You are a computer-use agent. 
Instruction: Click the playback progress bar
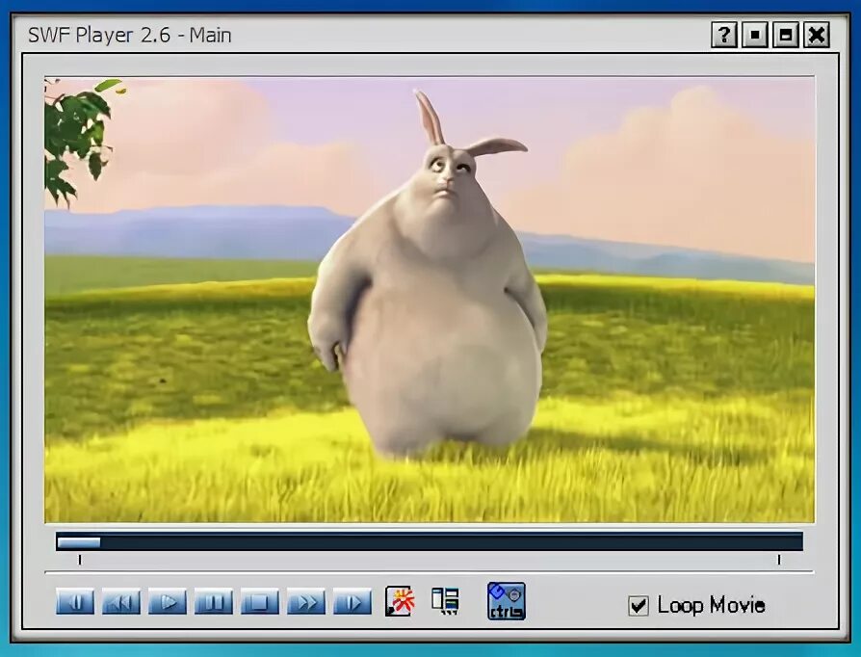430,541
